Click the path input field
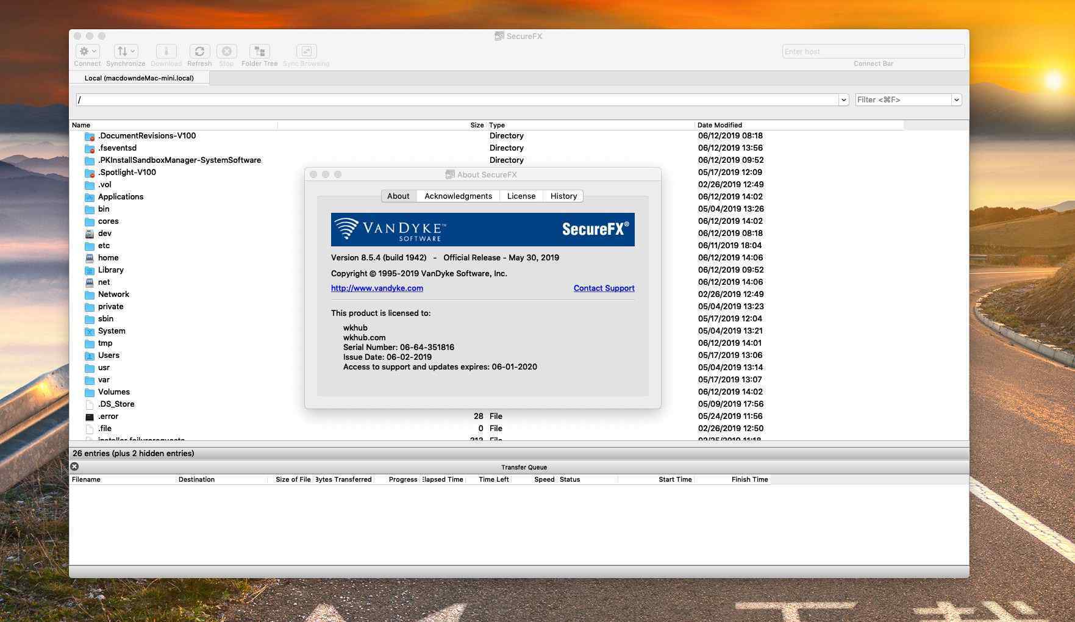This screenshot has width=1075, height=622. tap(457, 100)
